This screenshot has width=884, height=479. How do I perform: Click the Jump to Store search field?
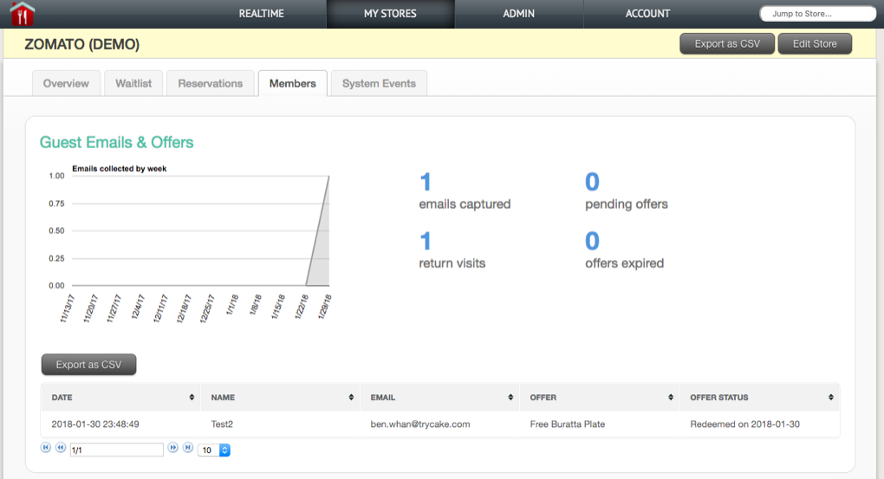pos(817,14)
